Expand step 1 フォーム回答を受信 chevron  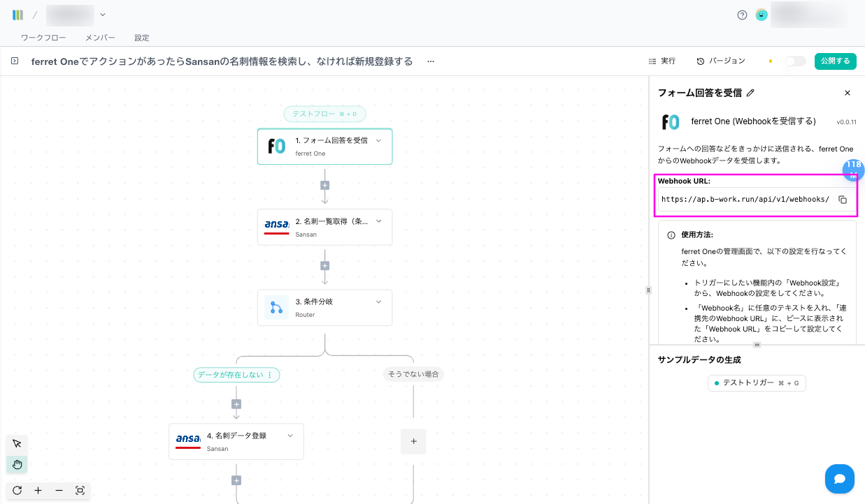(x=378, y=140)
